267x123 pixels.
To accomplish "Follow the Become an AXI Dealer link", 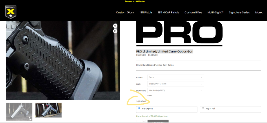I will tap(135, 1).
